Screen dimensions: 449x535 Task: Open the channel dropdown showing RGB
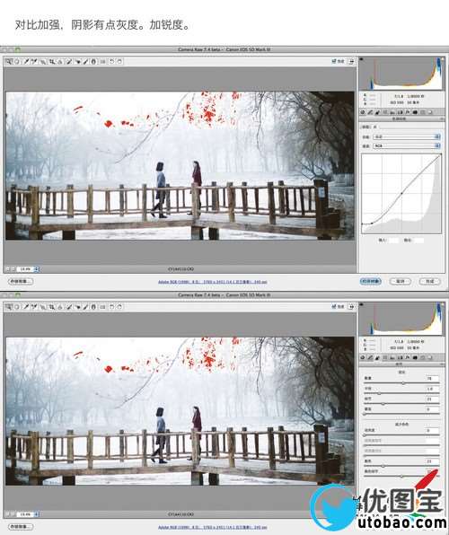(x=407, y=145)
